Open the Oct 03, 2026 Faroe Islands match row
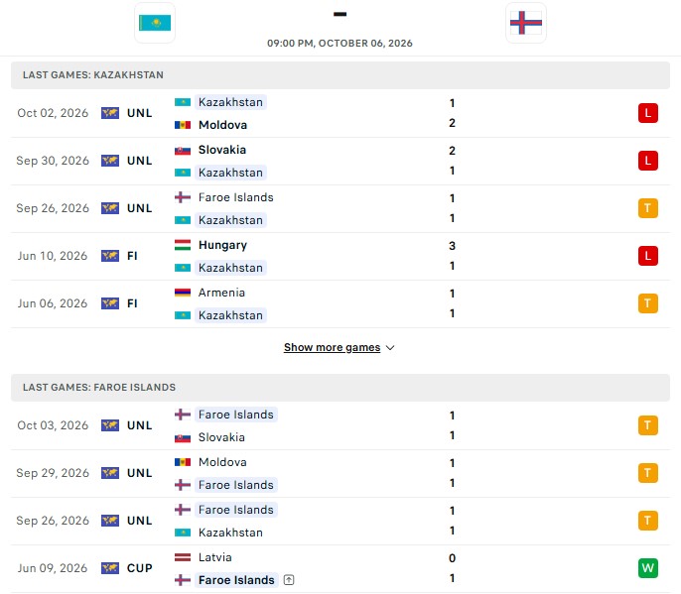Screen dimensions: 681x594 [x=340, y=425]
